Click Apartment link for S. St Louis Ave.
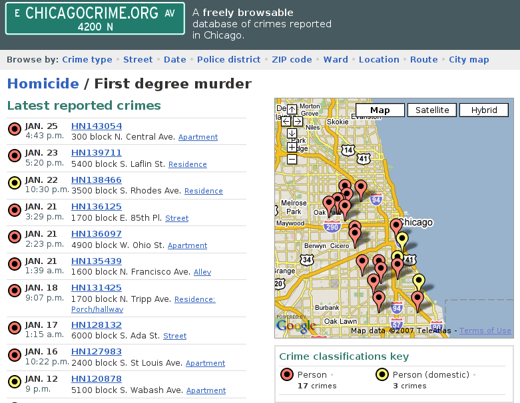The height and width of the screenshot is (403, 520). pyautogui.click(x=205, y=363)
